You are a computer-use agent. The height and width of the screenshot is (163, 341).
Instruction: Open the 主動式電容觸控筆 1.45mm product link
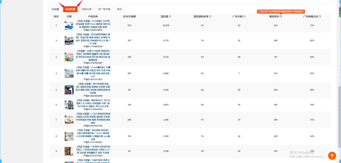[93, 135]
